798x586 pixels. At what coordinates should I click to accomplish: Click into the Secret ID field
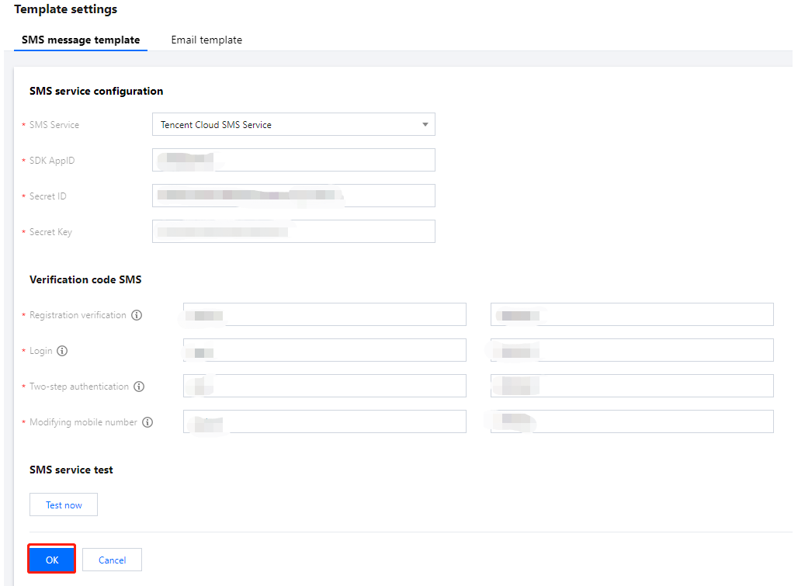click(293, 196)
